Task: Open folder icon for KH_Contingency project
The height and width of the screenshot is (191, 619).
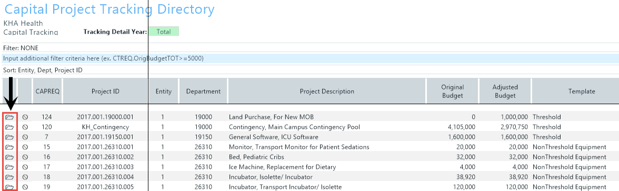Action: coord(10,127)
